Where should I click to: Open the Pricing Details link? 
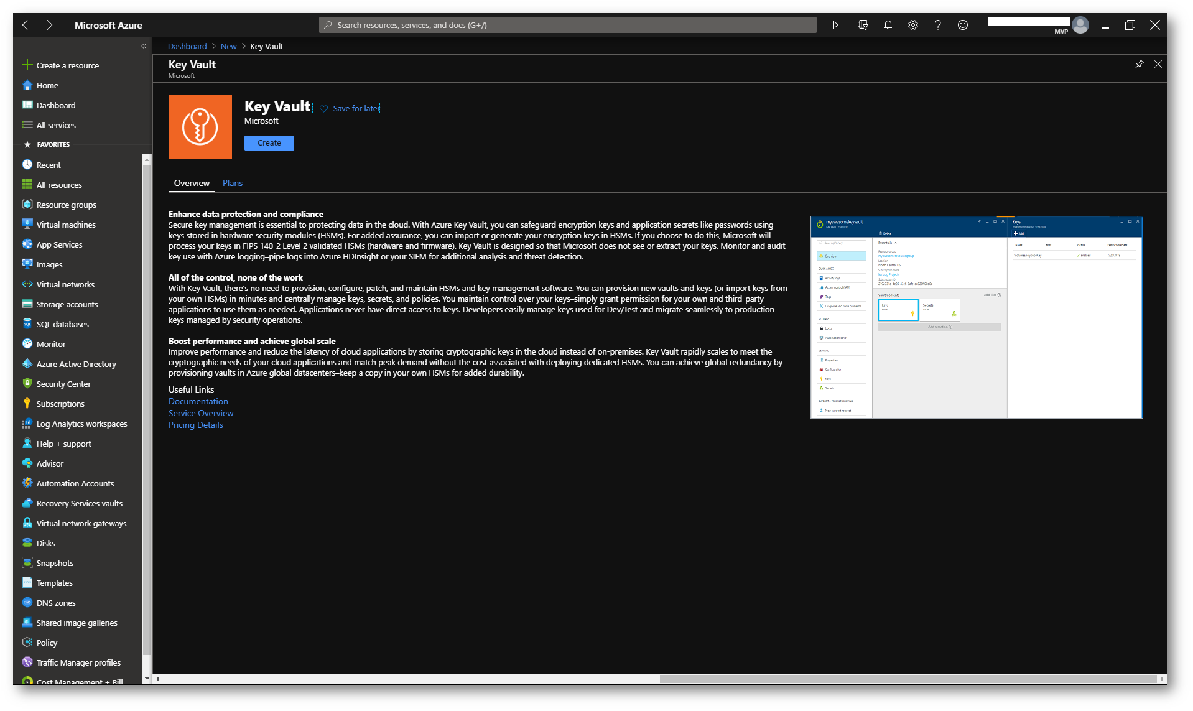195,425
